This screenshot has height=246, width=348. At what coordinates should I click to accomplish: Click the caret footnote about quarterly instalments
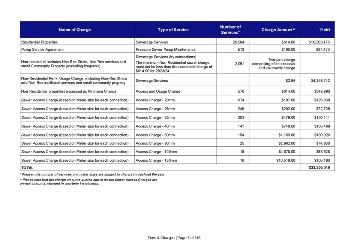pyautogui.click(x=89, y=182)
